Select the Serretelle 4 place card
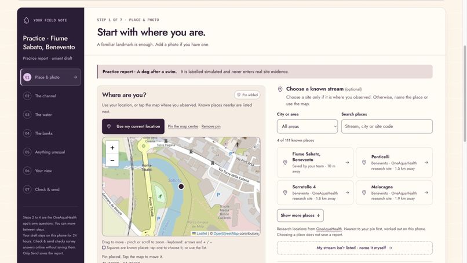467x263 pixels. pos(315,193)
